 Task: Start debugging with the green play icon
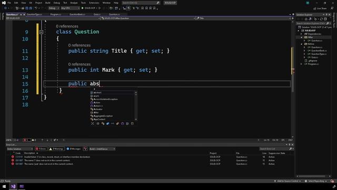point(83,8)
